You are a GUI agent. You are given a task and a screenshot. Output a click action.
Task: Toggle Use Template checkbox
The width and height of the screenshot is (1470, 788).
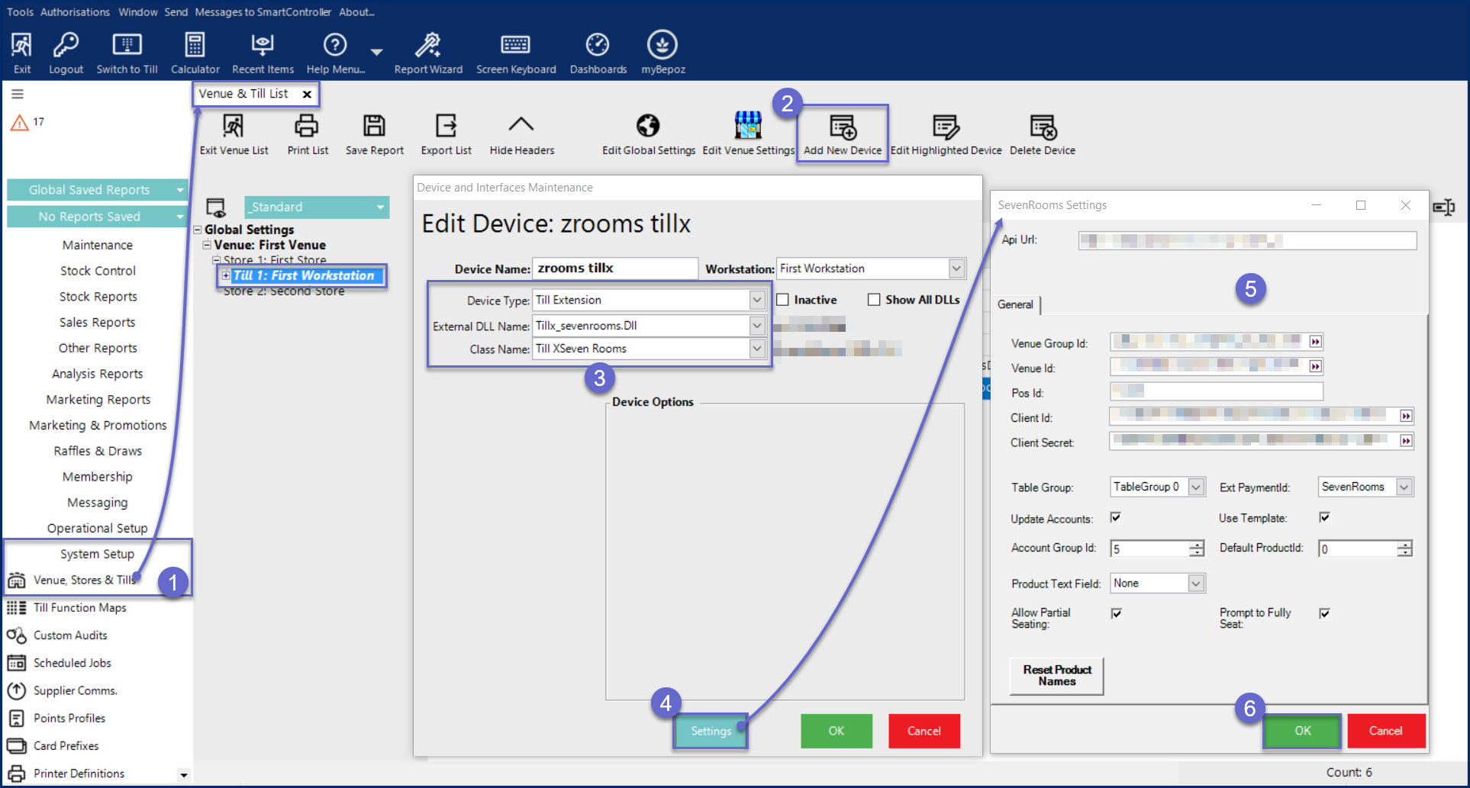(x=1325, y=517)
